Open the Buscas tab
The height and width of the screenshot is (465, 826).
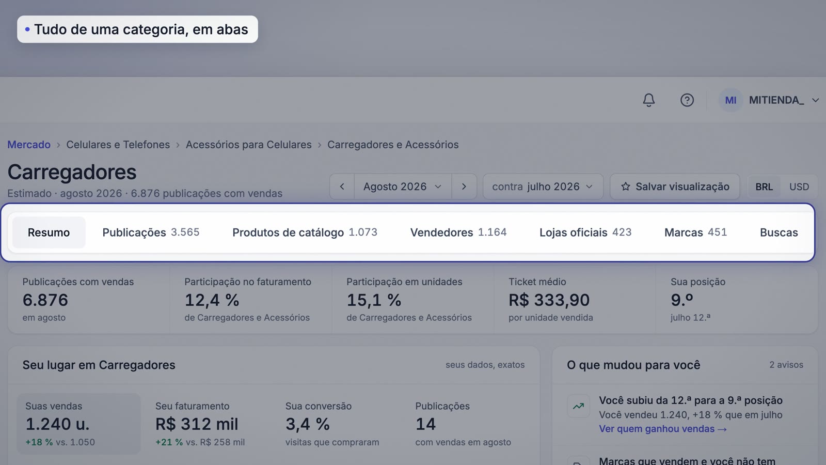[x=779, y=233]
